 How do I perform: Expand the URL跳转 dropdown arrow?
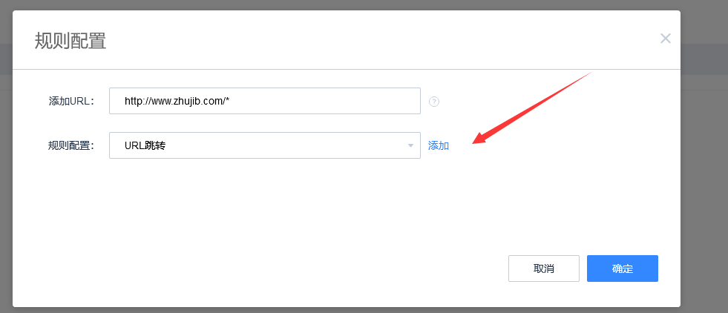(410, 145)
